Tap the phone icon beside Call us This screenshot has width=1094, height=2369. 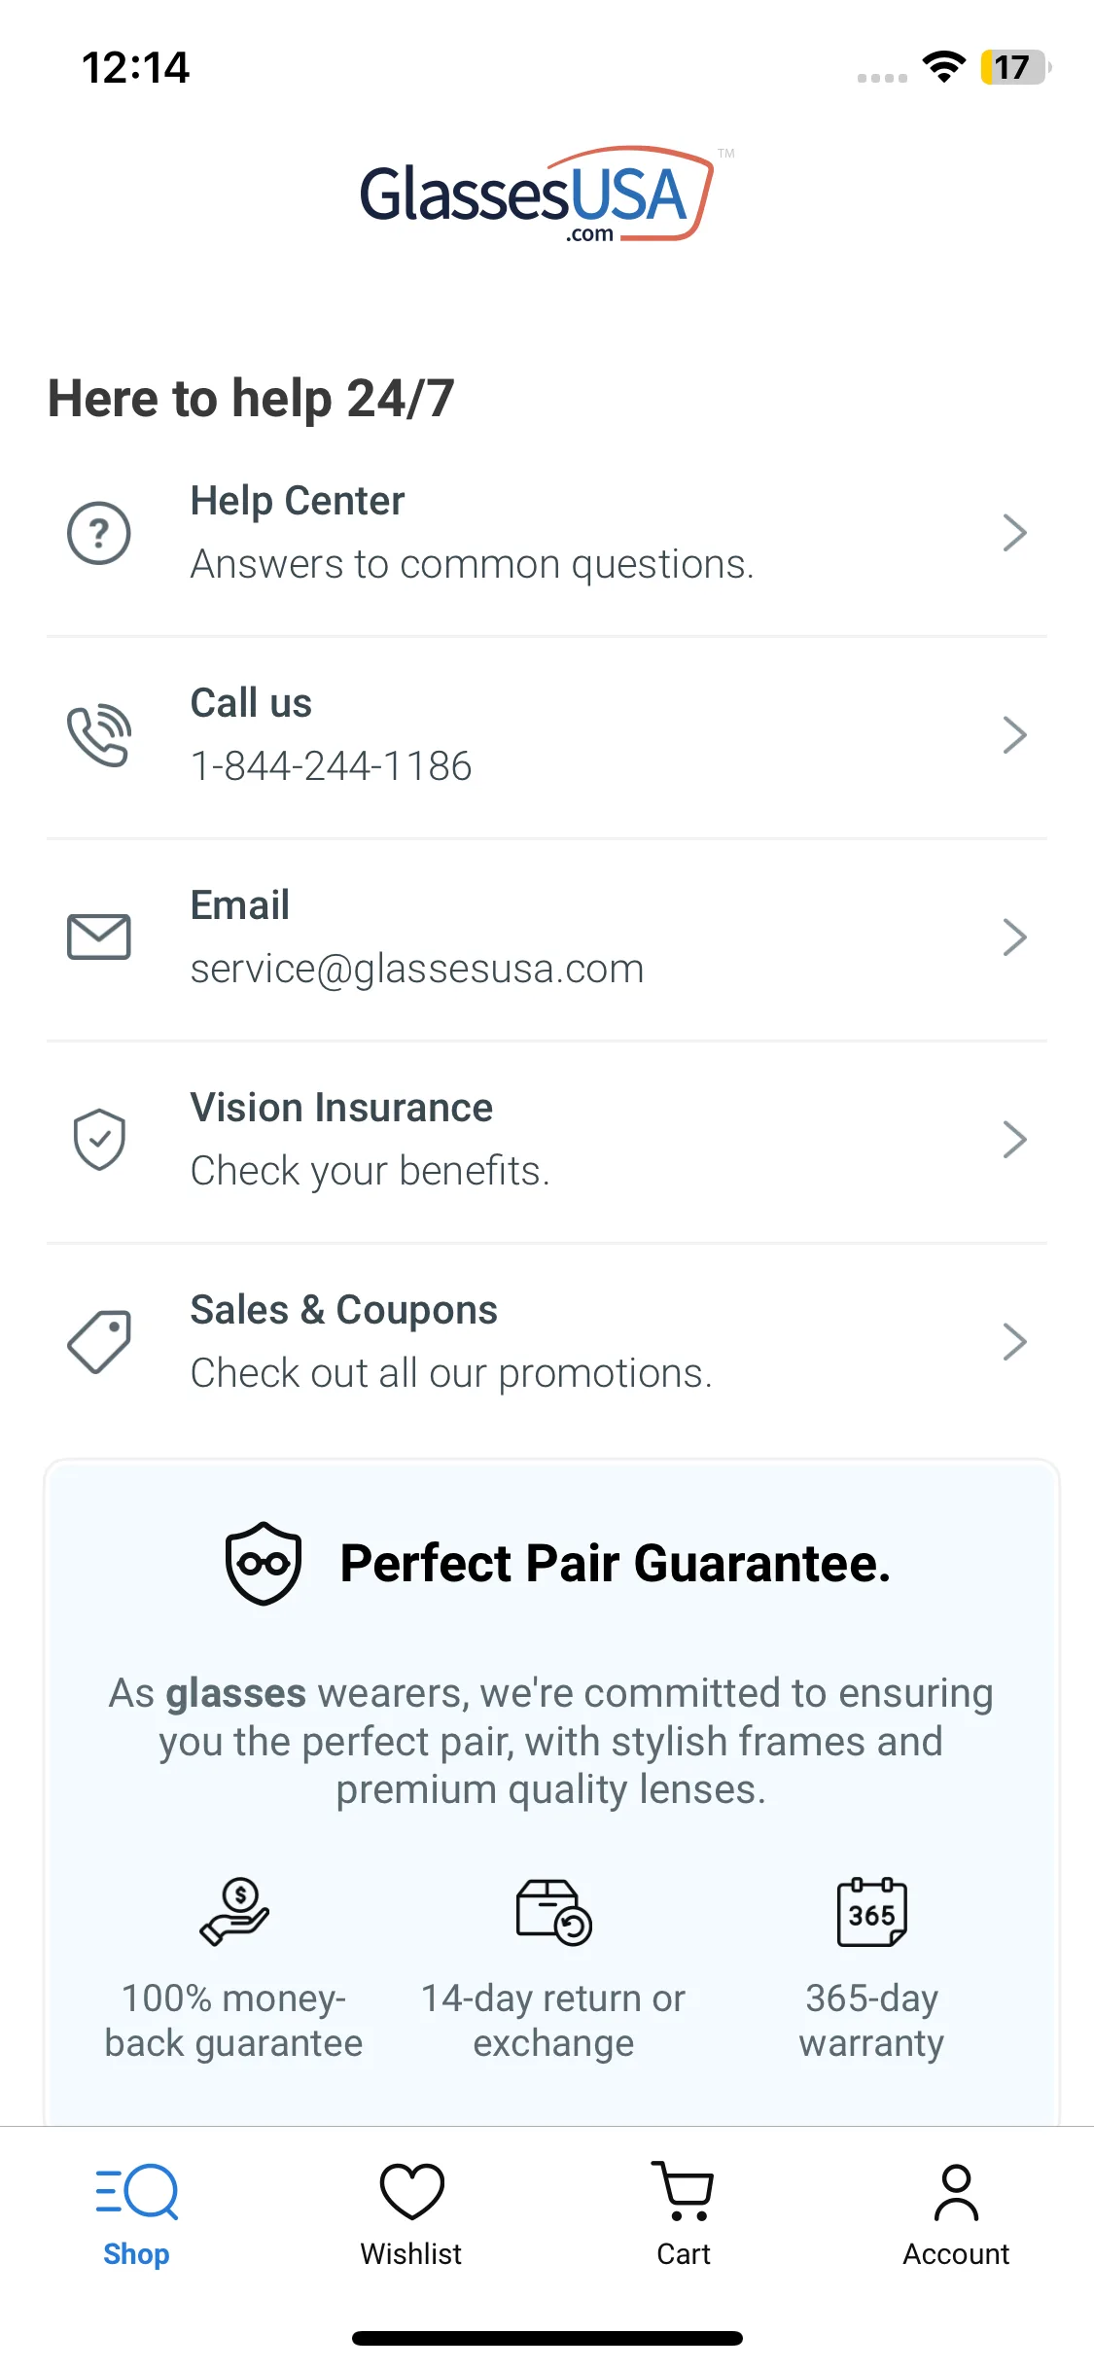coord(98,735)
